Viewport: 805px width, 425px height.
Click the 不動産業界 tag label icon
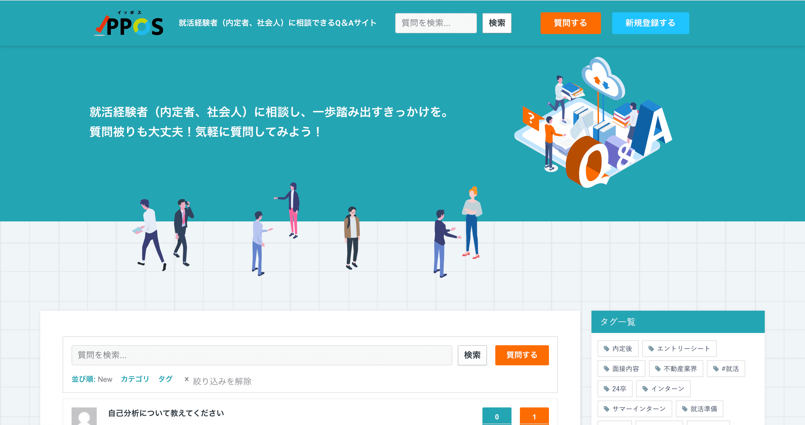tap(658, 369)
